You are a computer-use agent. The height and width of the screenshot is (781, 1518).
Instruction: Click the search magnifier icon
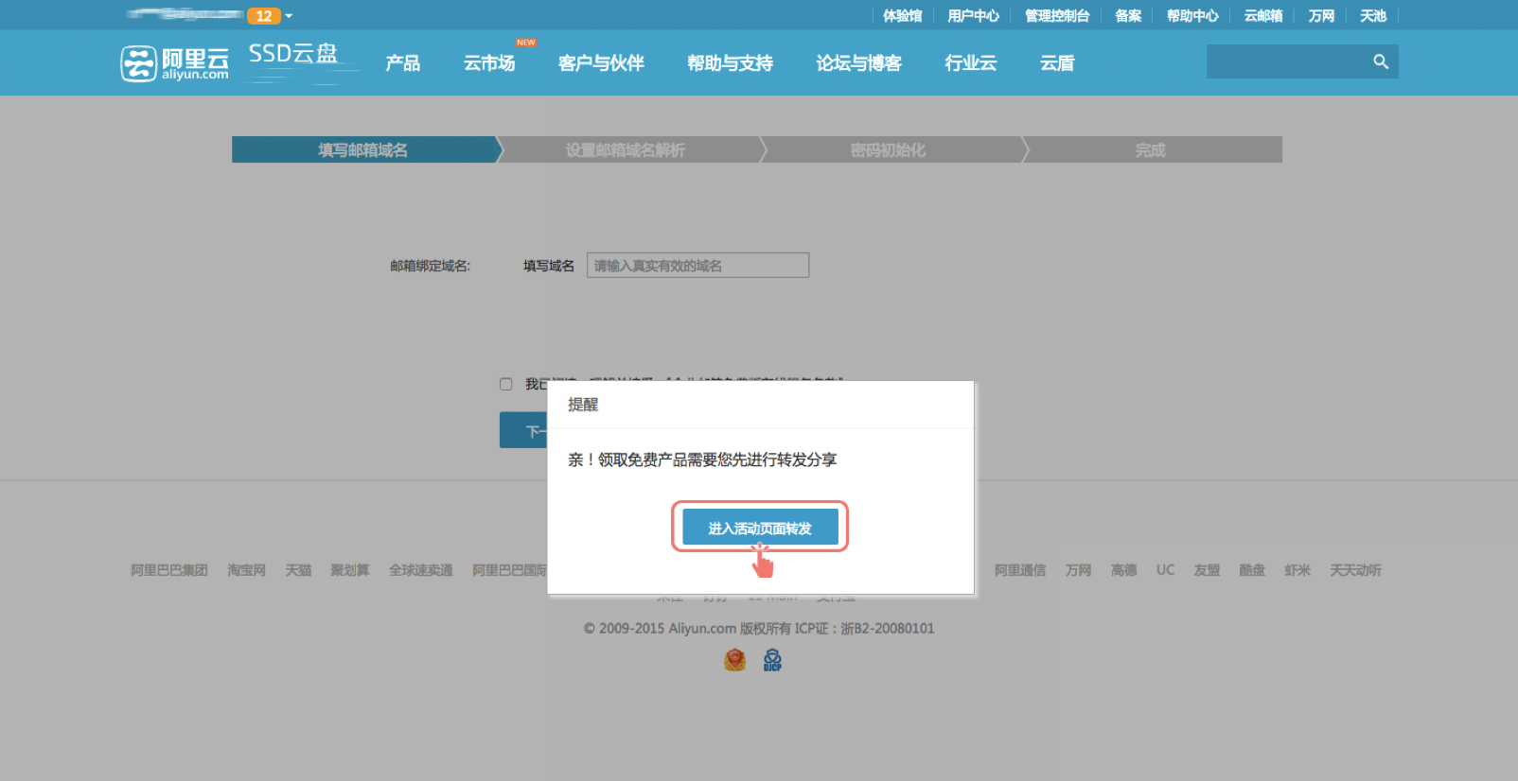pos(1381,61)
